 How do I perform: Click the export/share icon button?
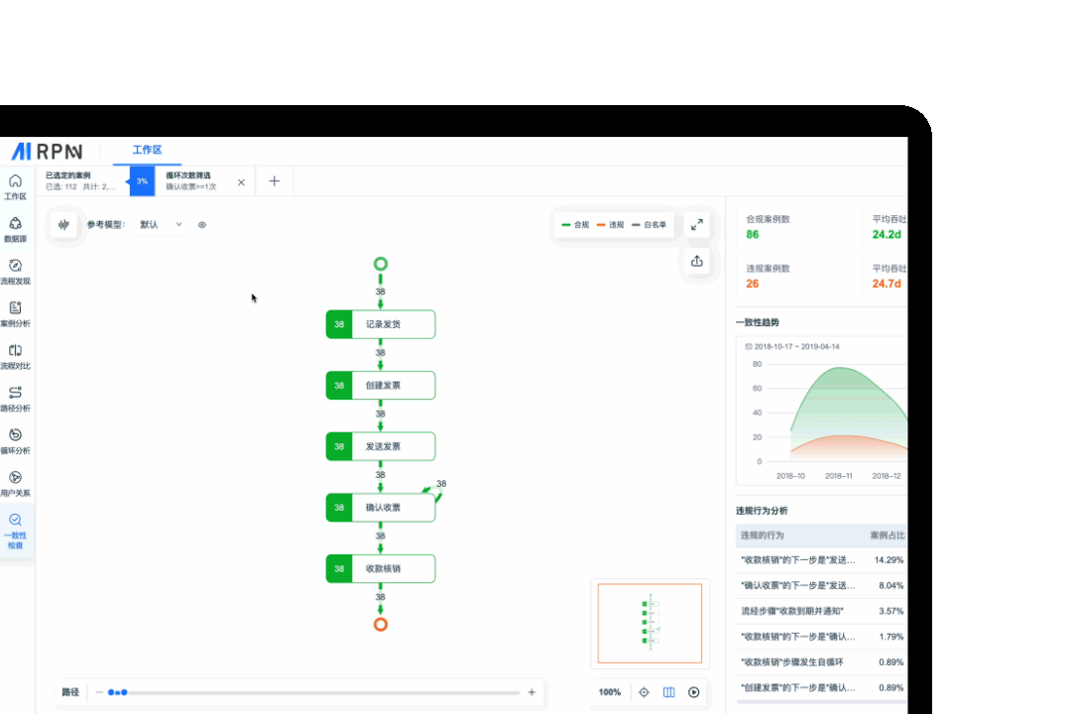(x=697, y=261)
